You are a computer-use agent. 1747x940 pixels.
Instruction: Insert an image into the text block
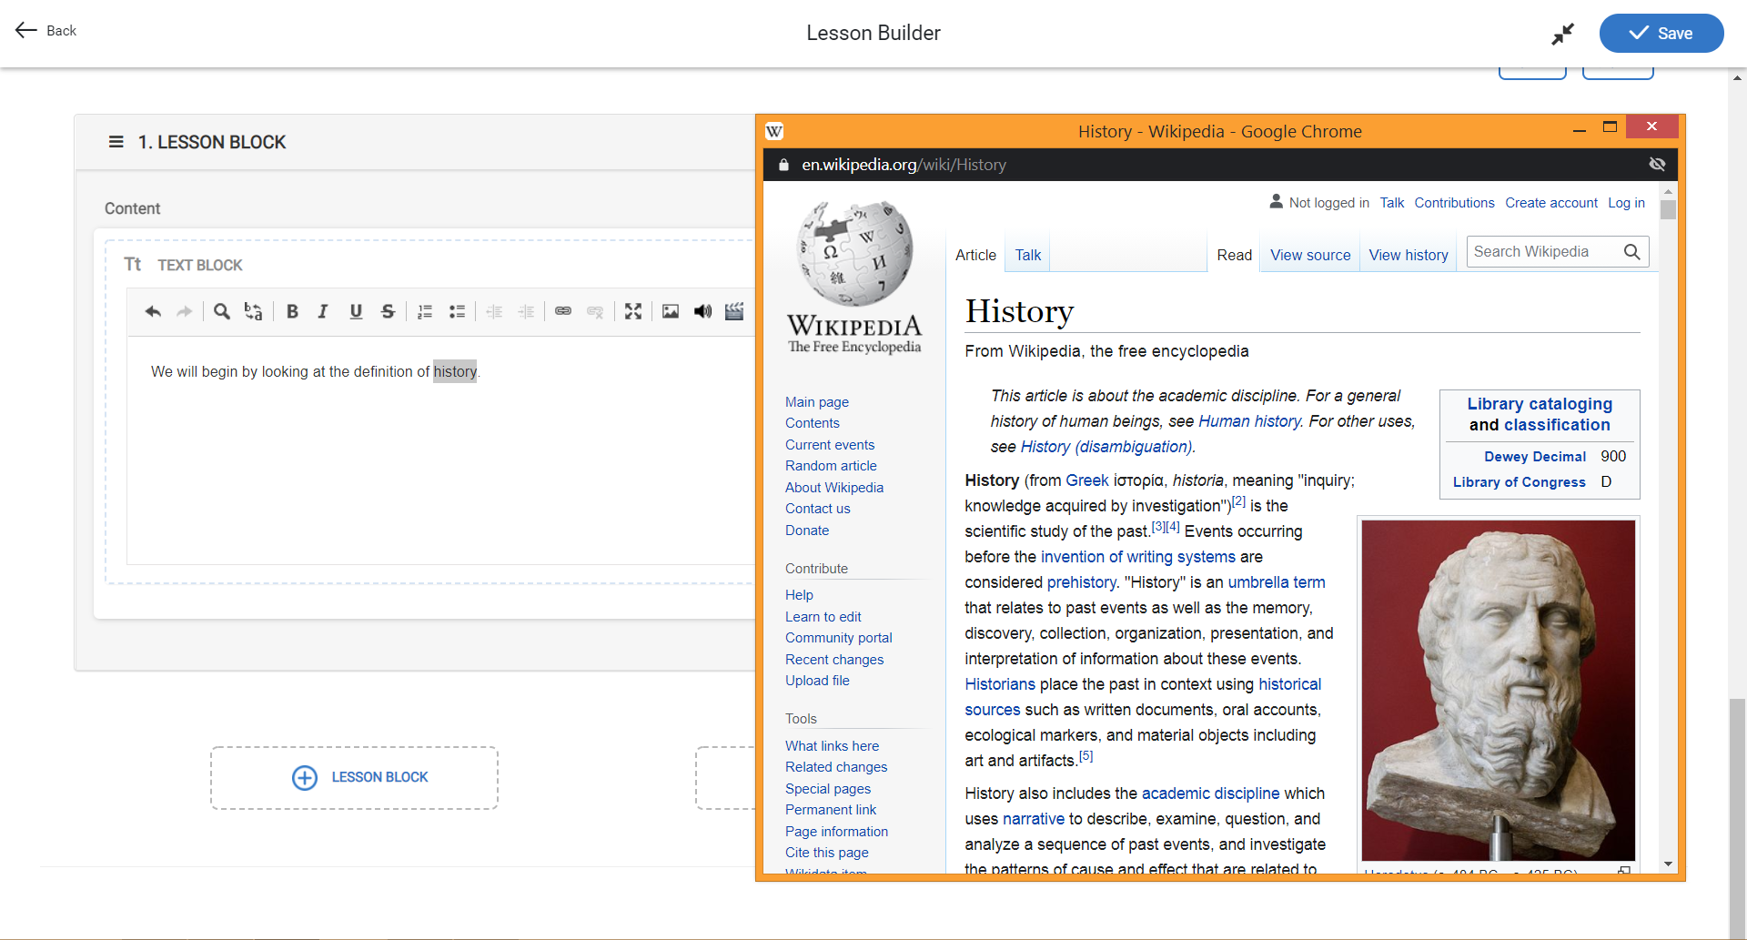[671, 312]
